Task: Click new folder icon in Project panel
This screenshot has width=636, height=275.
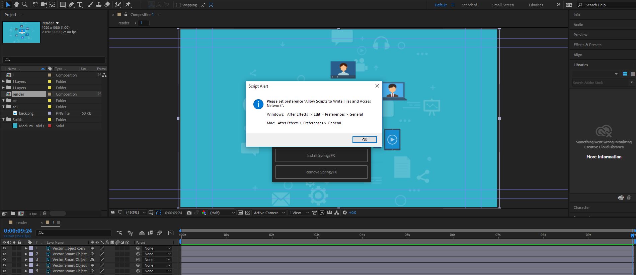Action: (x=13, y=214)
